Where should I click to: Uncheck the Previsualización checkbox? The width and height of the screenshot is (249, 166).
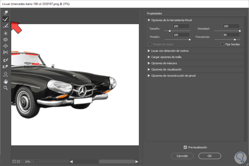click(x=185, y=147)
